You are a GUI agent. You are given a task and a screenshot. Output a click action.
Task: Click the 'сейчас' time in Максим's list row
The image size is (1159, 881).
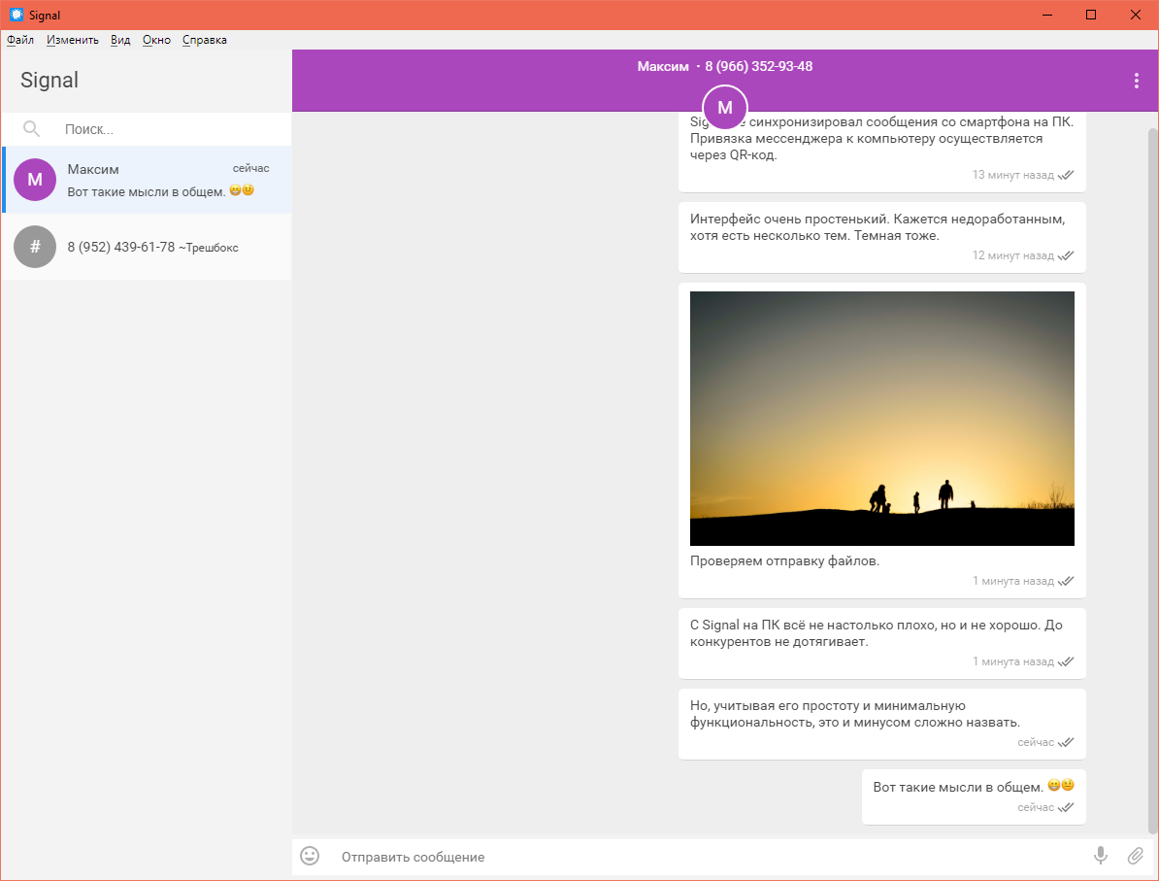pyautogui.click(x=251, y=169)
